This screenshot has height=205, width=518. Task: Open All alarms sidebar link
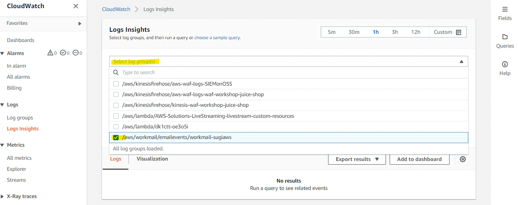[18, 77]
